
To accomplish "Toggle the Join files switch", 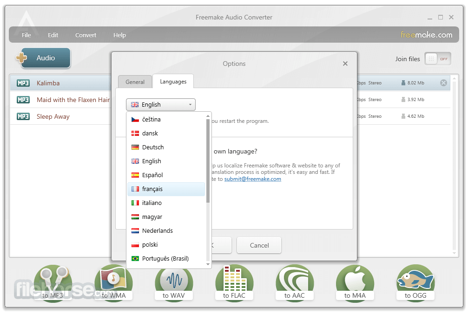I will point(437,59).
